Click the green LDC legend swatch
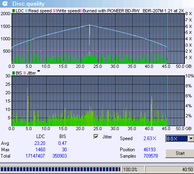Viewport: 194px width, 174px height. coord(14,11)
